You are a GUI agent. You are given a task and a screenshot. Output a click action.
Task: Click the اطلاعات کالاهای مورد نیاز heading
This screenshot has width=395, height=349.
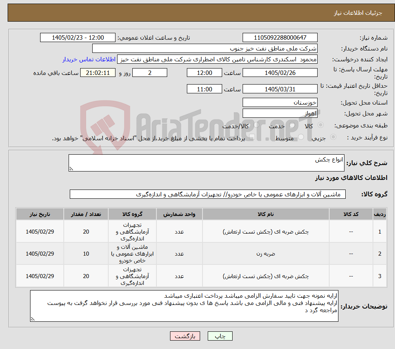tap(351, 178)
